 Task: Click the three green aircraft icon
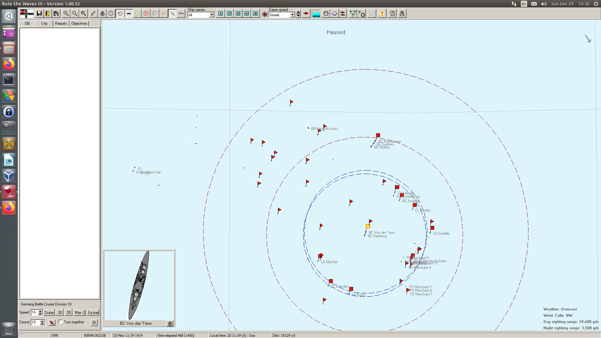(x=353, y=13)
